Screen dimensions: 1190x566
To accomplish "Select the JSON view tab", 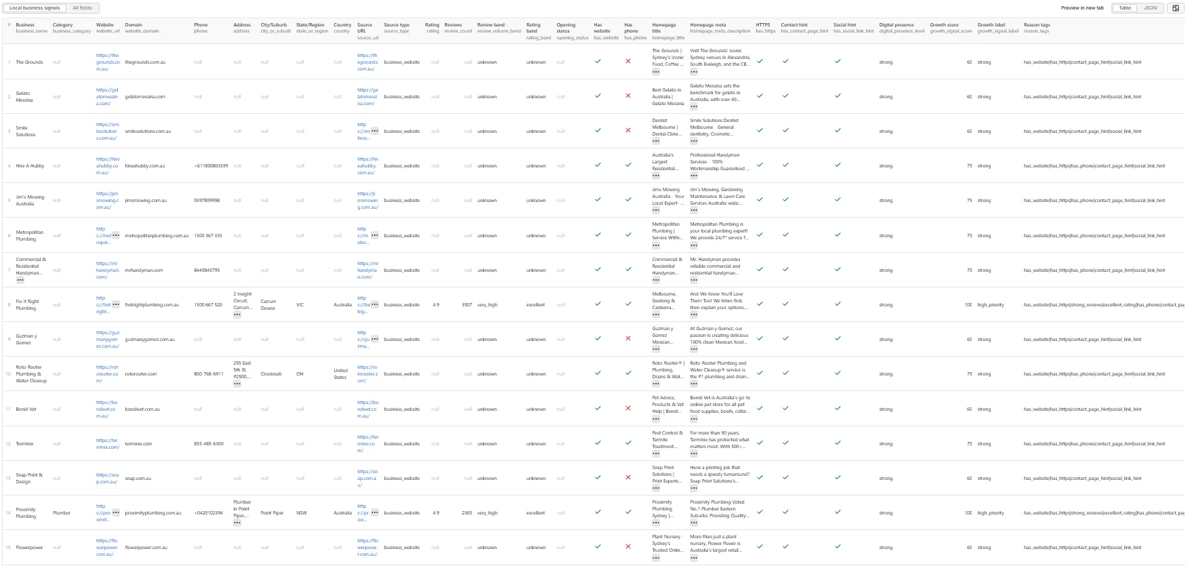I will point(1151,8).
